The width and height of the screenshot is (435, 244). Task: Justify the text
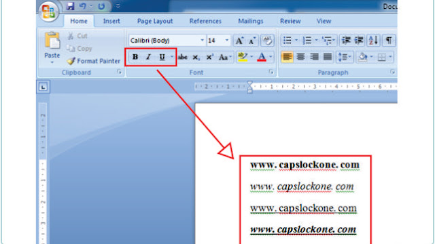click(x=328, y=57)
